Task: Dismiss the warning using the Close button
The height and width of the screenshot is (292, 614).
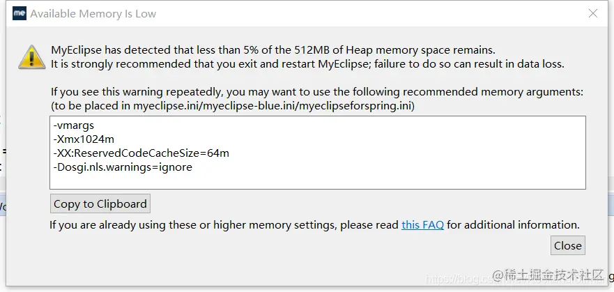Action: coord(568,245)
